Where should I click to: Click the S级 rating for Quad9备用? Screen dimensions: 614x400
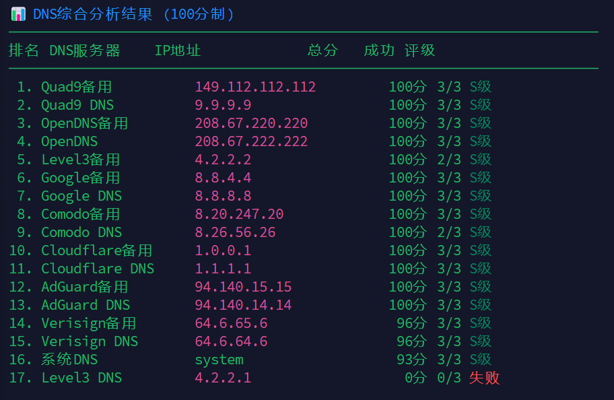coord(481,87)
